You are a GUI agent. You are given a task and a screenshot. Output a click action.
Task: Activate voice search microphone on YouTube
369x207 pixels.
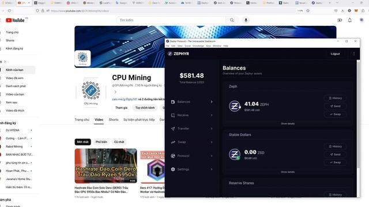(246, 20)
